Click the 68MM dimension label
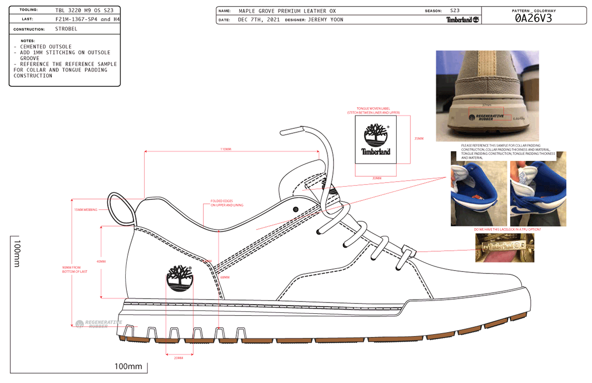The image size is (592, 383). [x=225, y=277]
